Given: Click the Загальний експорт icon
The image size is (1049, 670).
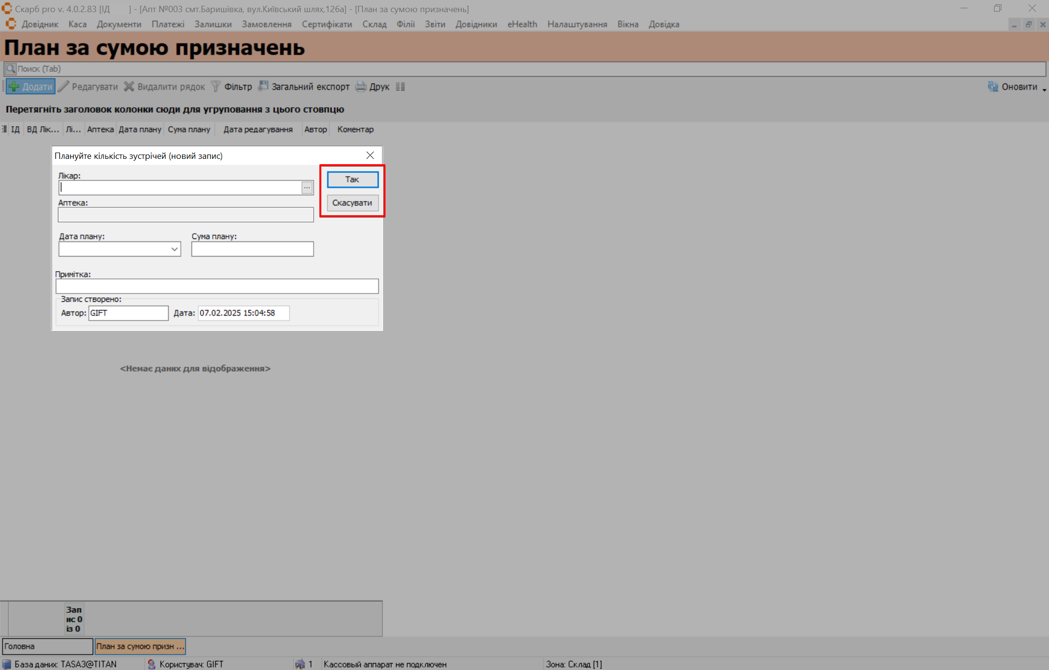Looking at the screenshot, I should [x=263, y=86].
